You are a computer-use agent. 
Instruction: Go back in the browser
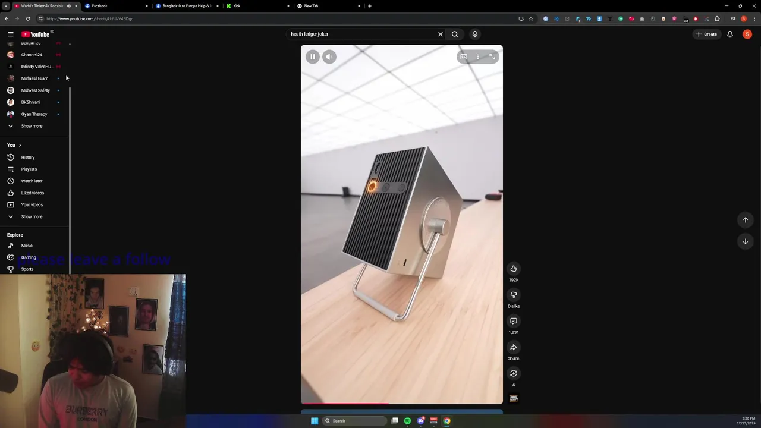[7, 18]
